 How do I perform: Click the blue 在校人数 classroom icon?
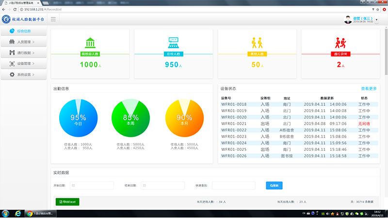173,42
